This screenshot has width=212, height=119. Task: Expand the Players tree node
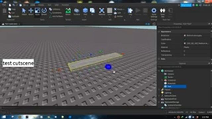[159, 90]
